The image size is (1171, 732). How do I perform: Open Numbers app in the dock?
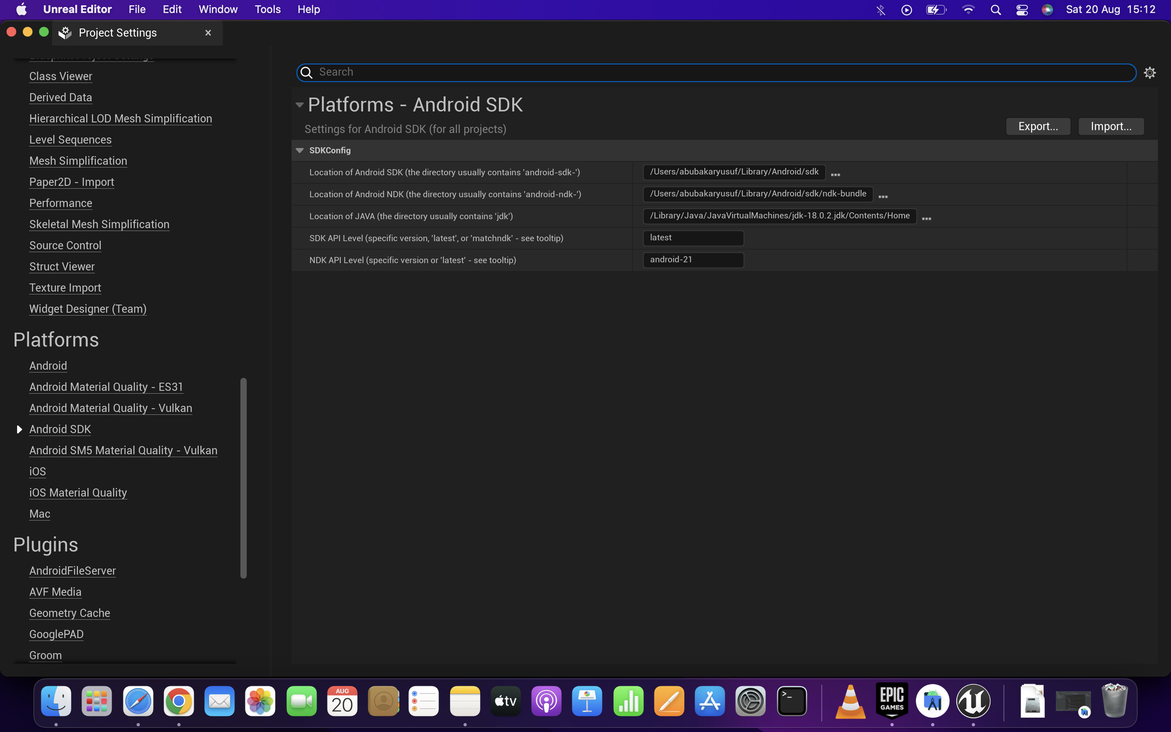coord(629,701)
